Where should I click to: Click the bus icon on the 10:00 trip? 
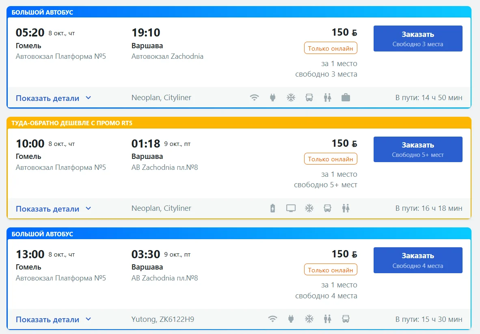[328, 208]
